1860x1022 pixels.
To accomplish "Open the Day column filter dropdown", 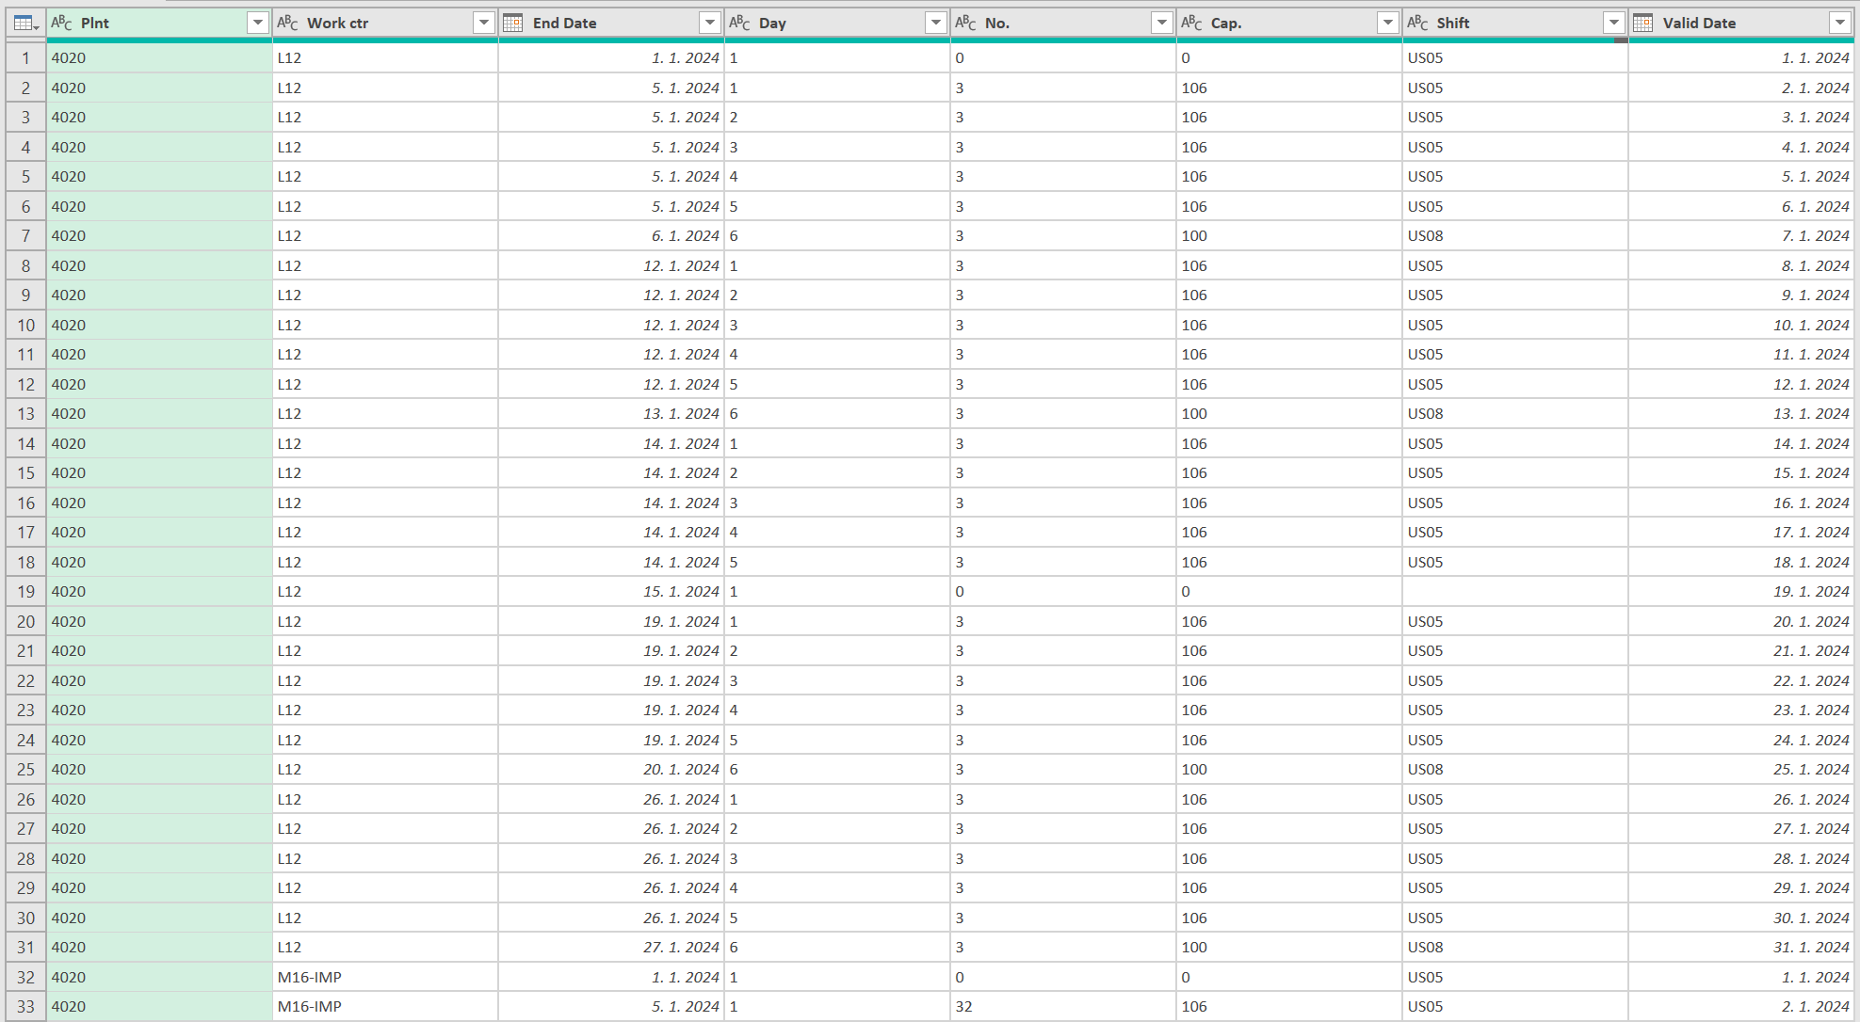I will (x=936, y=23).
